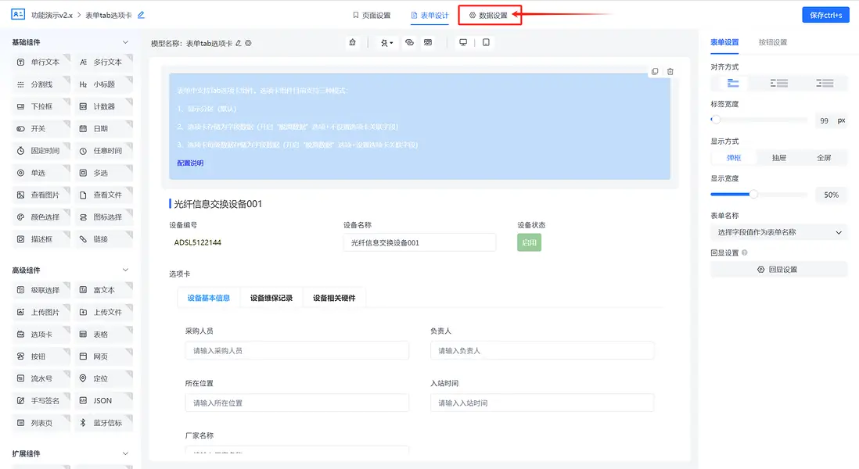This screenshot has width=859, height=469.
Task: Switch to 表单设计 tab
Action: coord(430,16)
